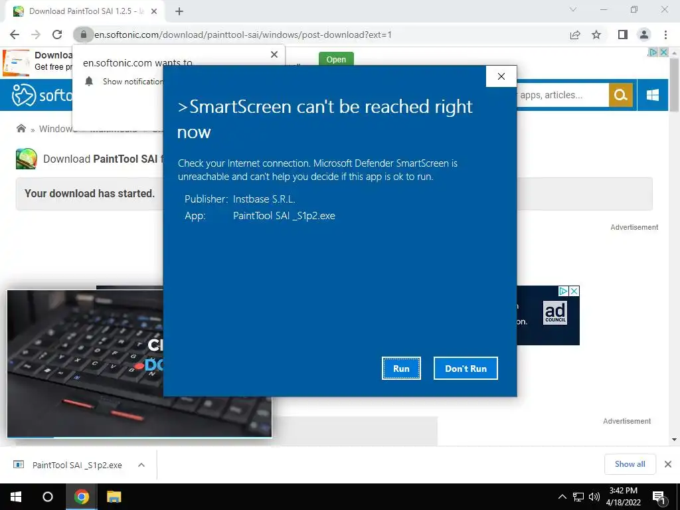The height and width of the screenshot is (510, 680).
Task: Click the top-left banner ad thumbnail
Action: pyautogui.click(x=17, y=62)
